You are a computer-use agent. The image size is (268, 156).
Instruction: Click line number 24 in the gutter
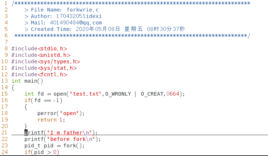[5, 152]
